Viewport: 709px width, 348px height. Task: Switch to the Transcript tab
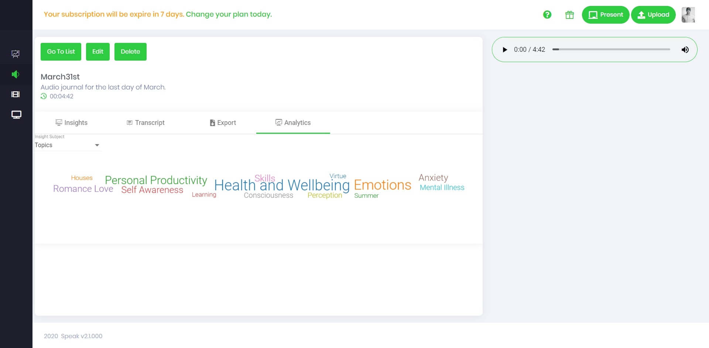click(x=145, y=123)
